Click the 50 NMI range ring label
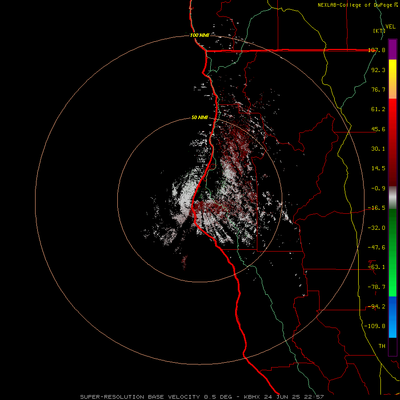Image resolution: width=400 pixels, height=400 pixels. (x=200, y=118)
